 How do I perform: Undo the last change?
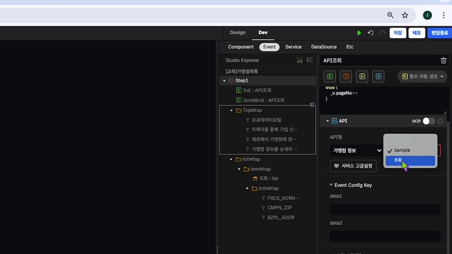pos(371,33)
